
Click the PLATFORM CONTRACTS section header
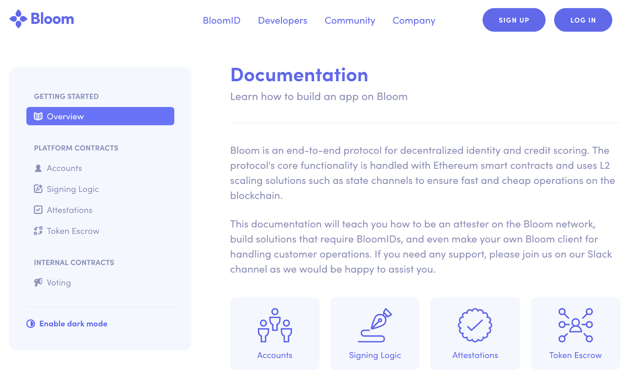[x=76, y=148]
